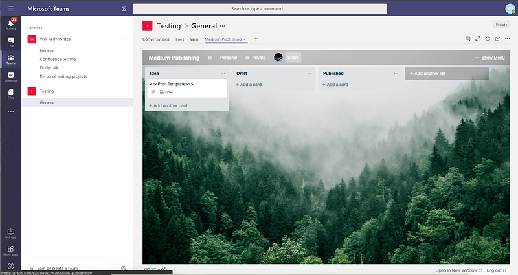Open Will Kelly Writes team options

(x=124, y=39)
